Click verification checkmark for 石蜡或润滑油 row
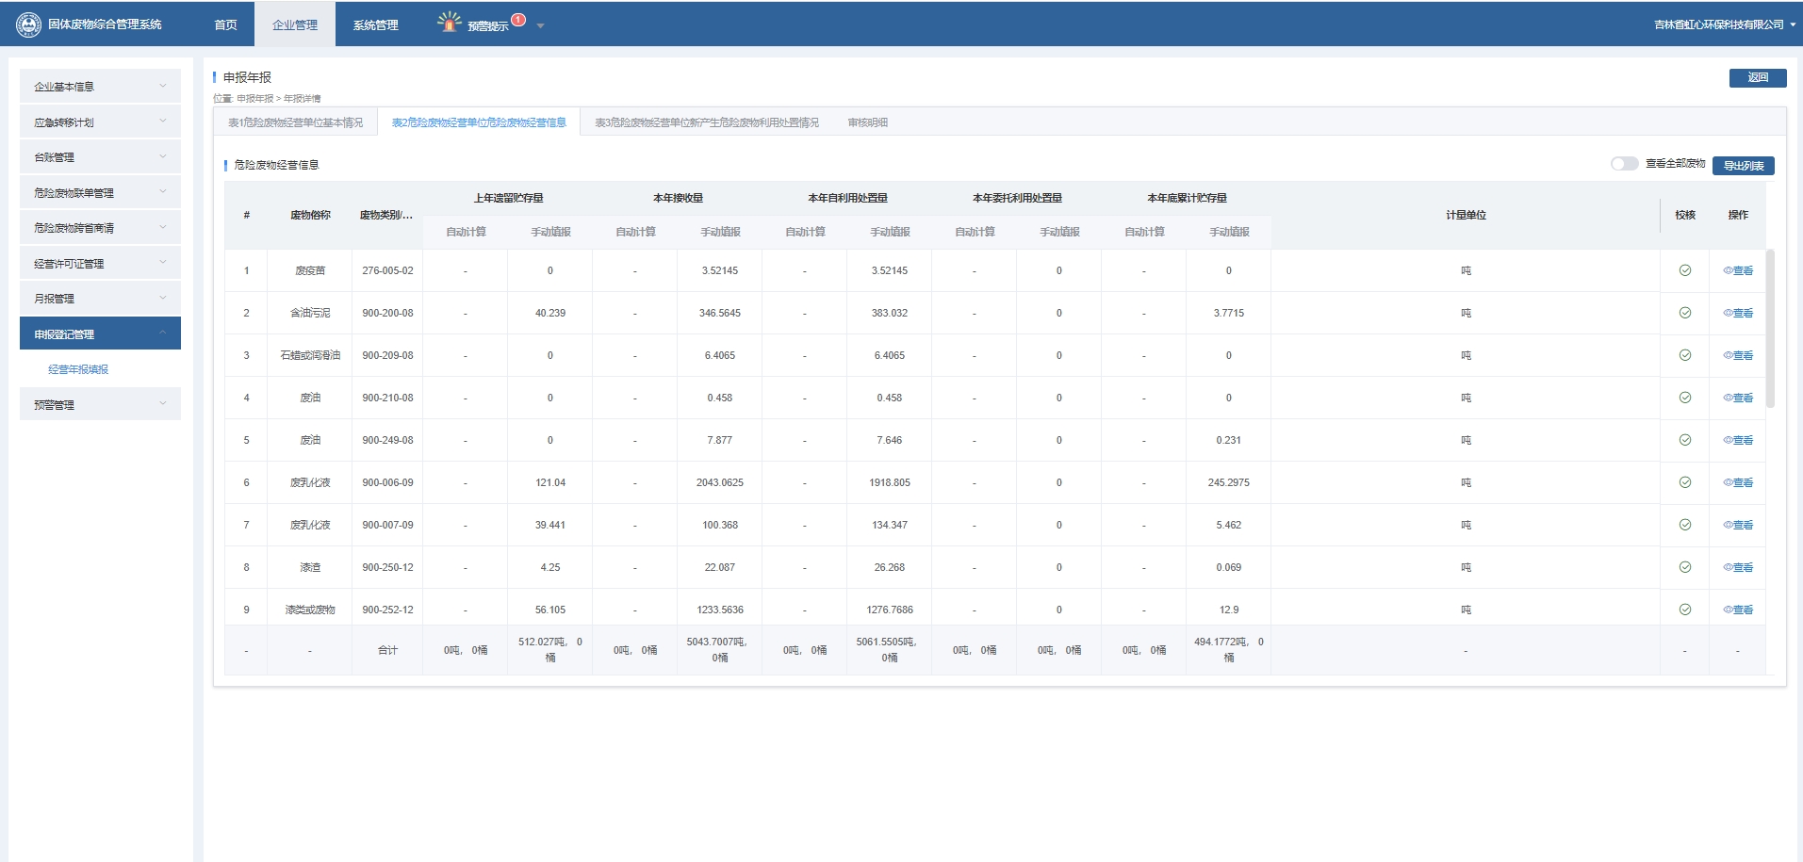This screenshot has width=1803, height=862. 1685,355
